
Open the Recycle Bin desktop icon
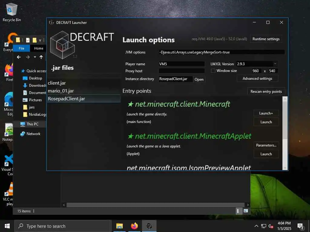click(x=12, y=12)
